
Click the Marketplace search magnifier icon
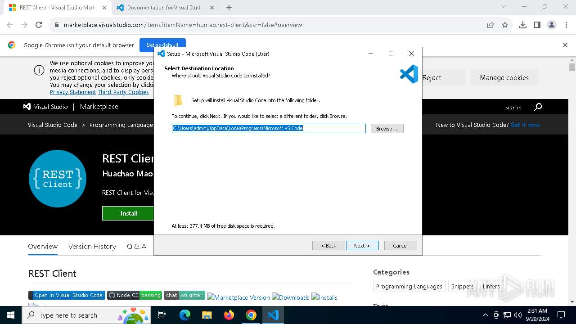pyautogui.click(x=538, y=107)
